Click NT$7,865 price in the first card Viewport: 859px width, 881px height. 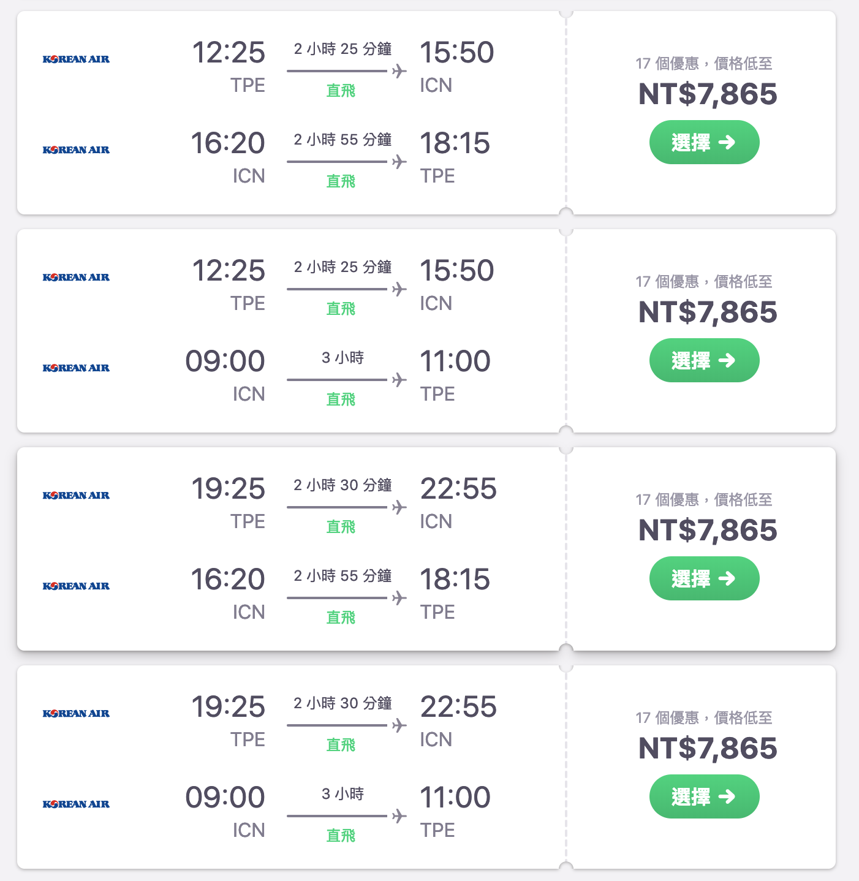[708, 94]
